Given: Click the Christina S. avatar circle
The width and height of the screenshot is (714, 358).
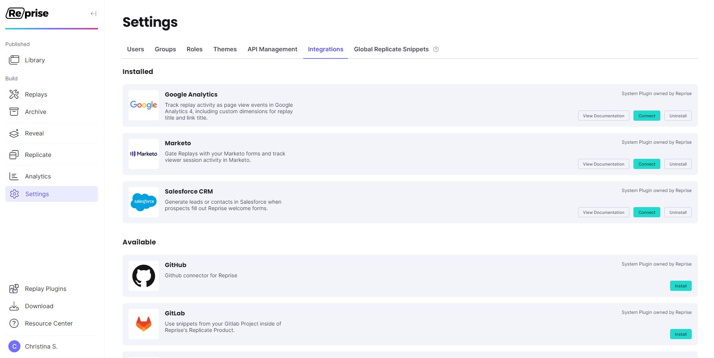Looking at the screenshot, I should 14,346.
